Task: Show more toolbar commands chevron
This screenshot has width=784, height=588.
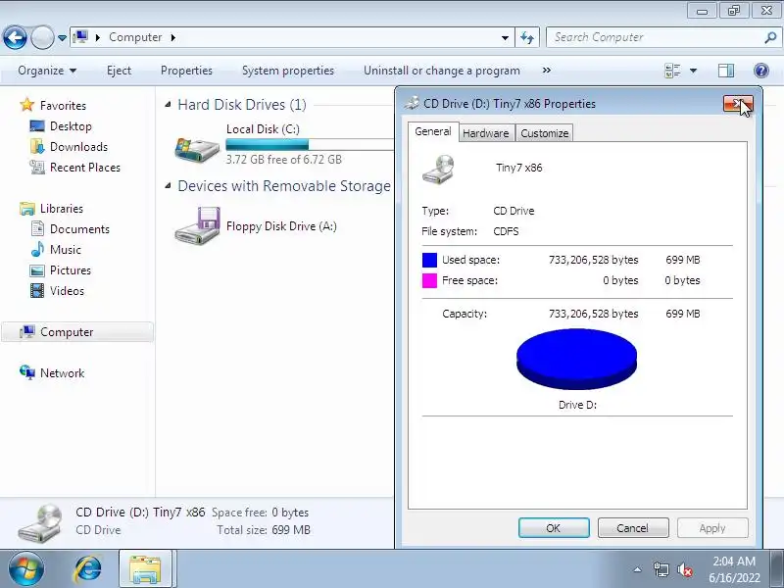Action: coord(547,71)
